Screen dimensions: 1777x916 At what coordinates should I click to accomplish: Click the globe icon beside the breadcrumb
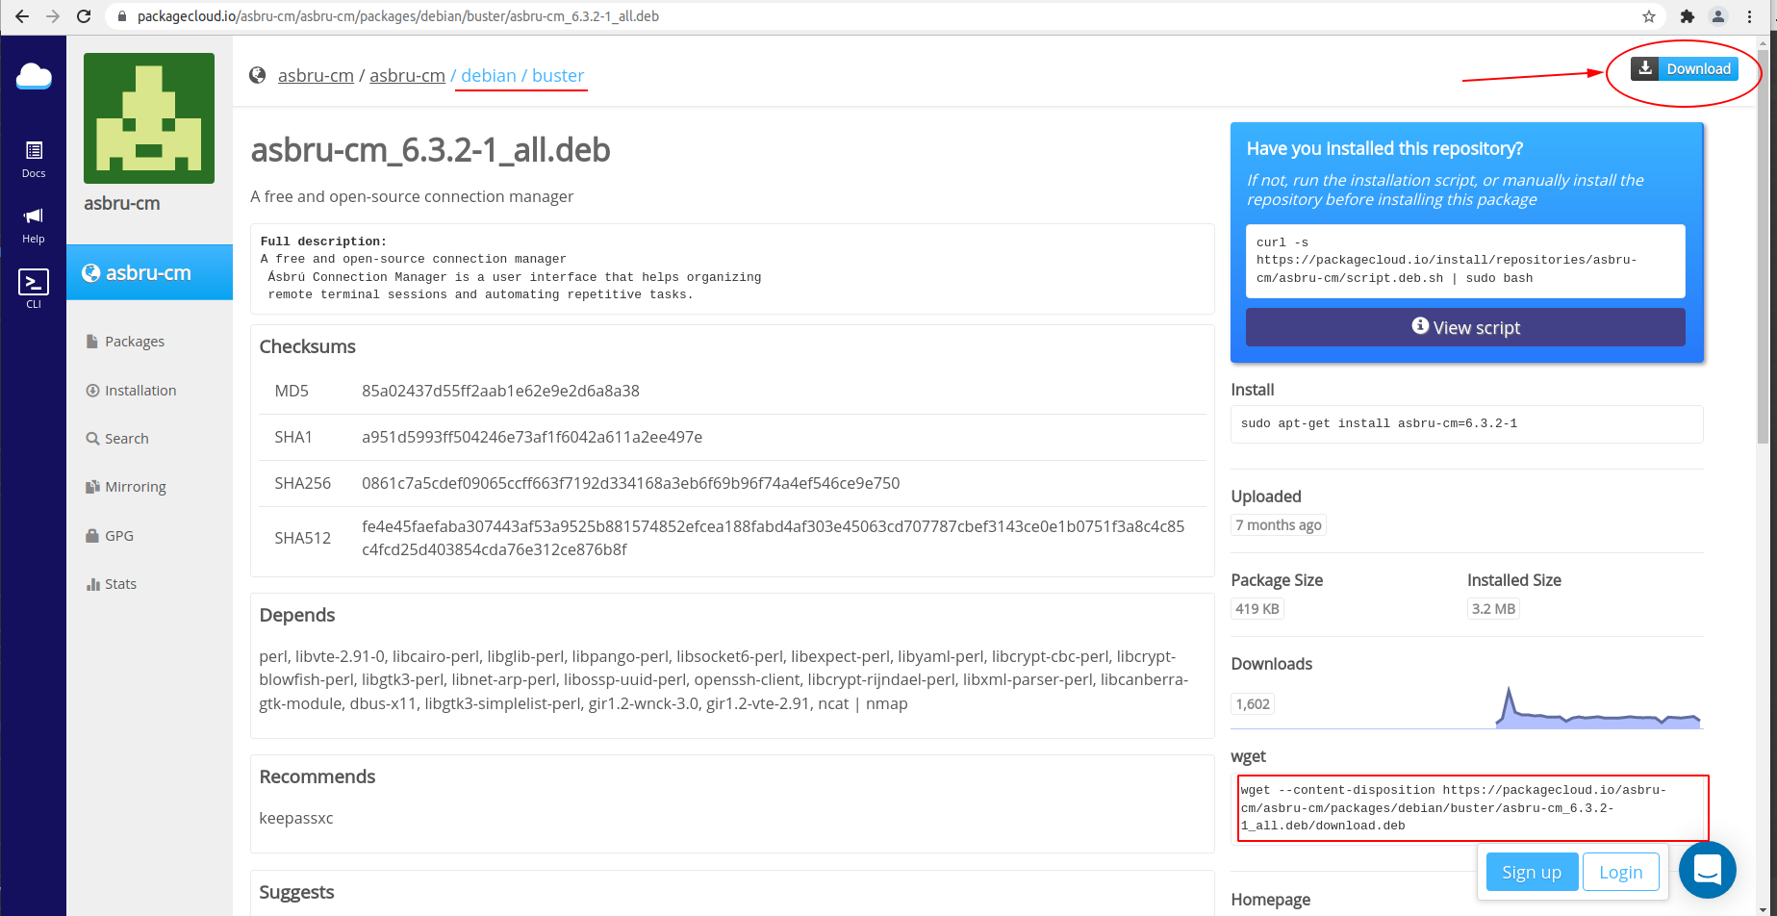tap(257, 74)
